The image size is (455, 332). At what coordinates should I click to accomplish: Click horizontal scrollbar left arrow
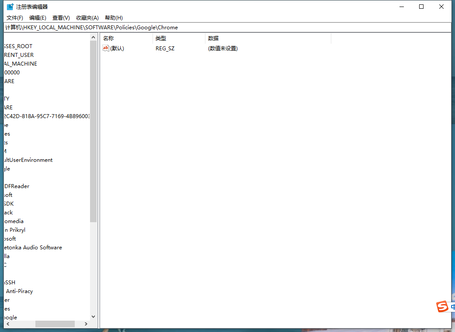(8, 324)
